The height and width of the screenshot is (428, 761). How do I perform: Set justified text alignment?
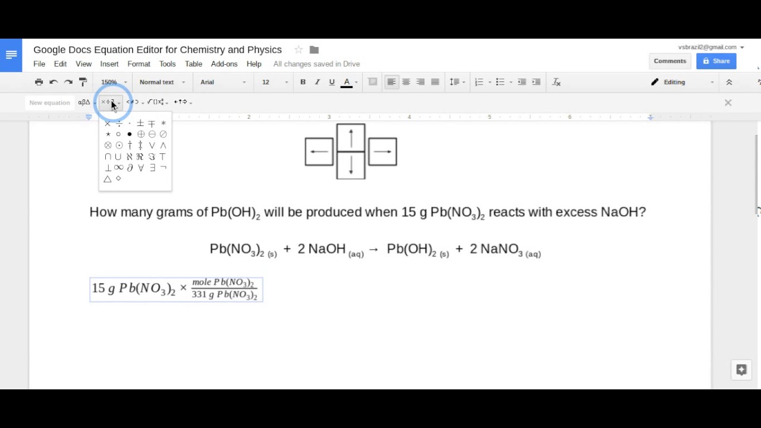435,82
